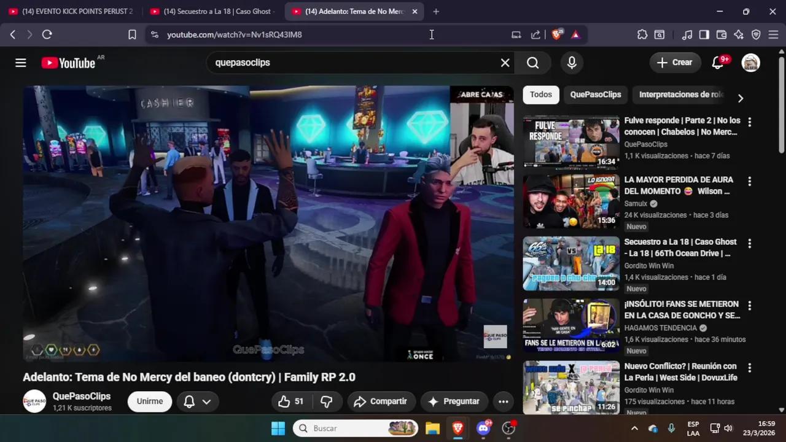Open the Brave main menu icon
The width and height of the screenshot is (786, 442).
(x=773, y=34)
